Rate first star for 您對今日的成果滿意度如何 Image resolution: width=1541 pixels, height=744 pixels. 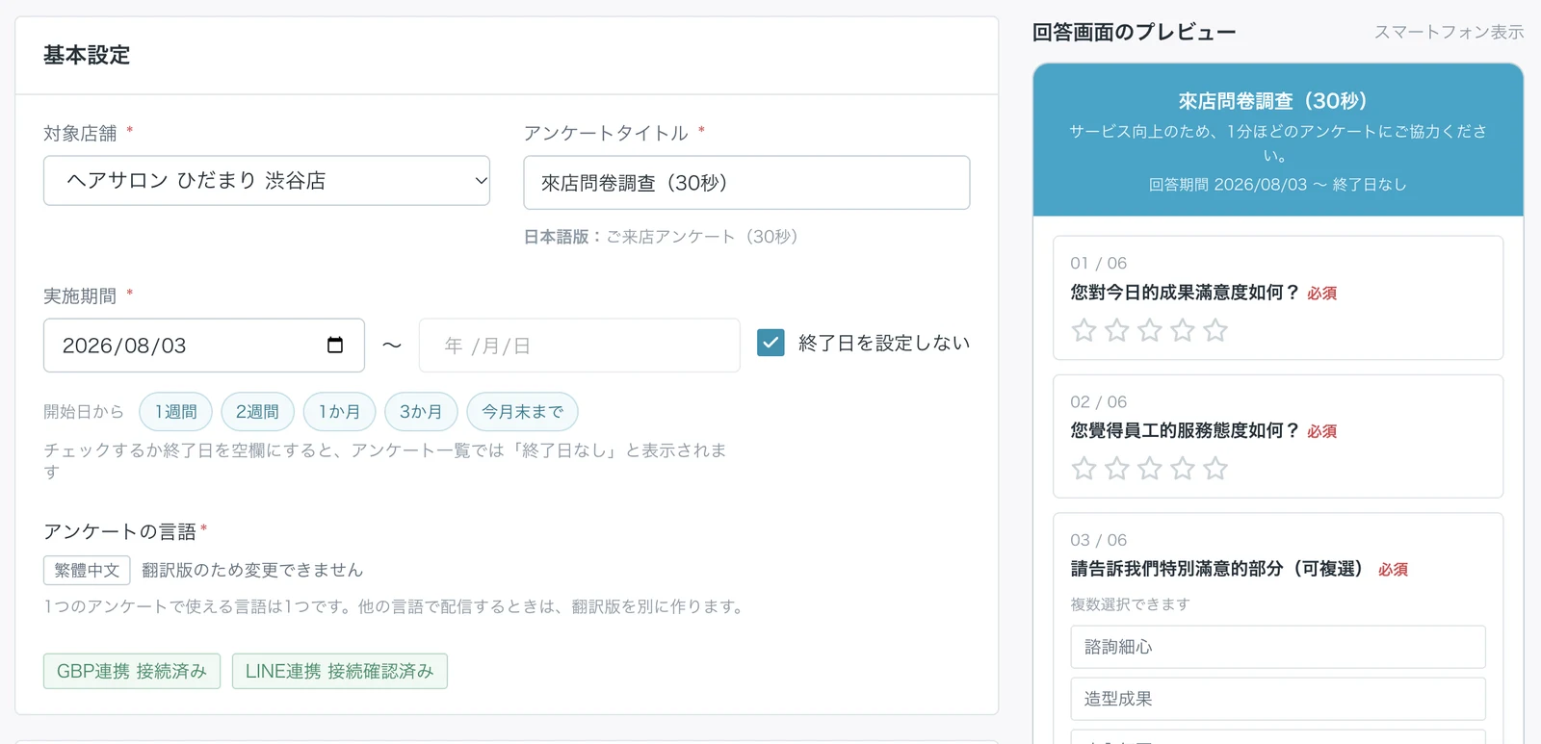point(1084,330)
